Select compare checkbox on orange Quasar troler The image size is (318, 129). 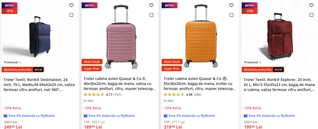pos(231,15)
